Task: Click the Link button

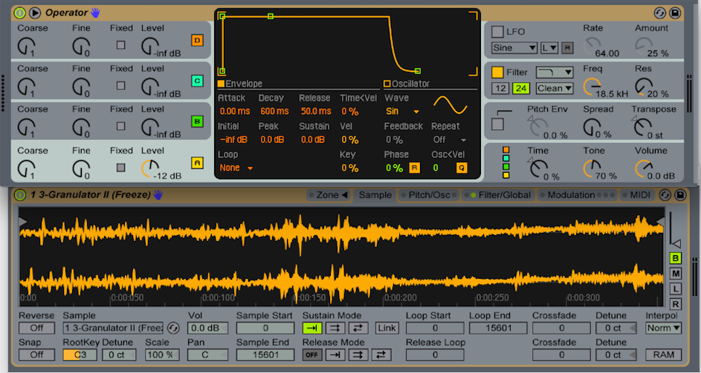Action: pos(387,329)
